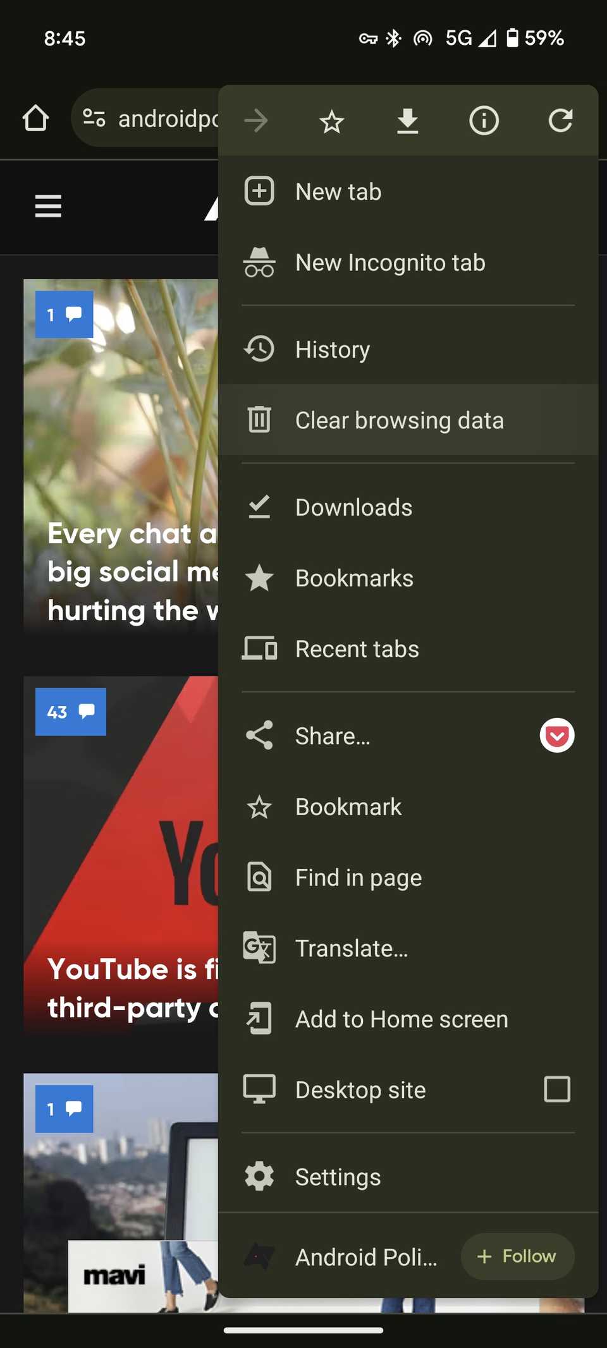Follow Android Police site
The width and height of the screenshot is (607, 1348).
(x=517, y=1256)
